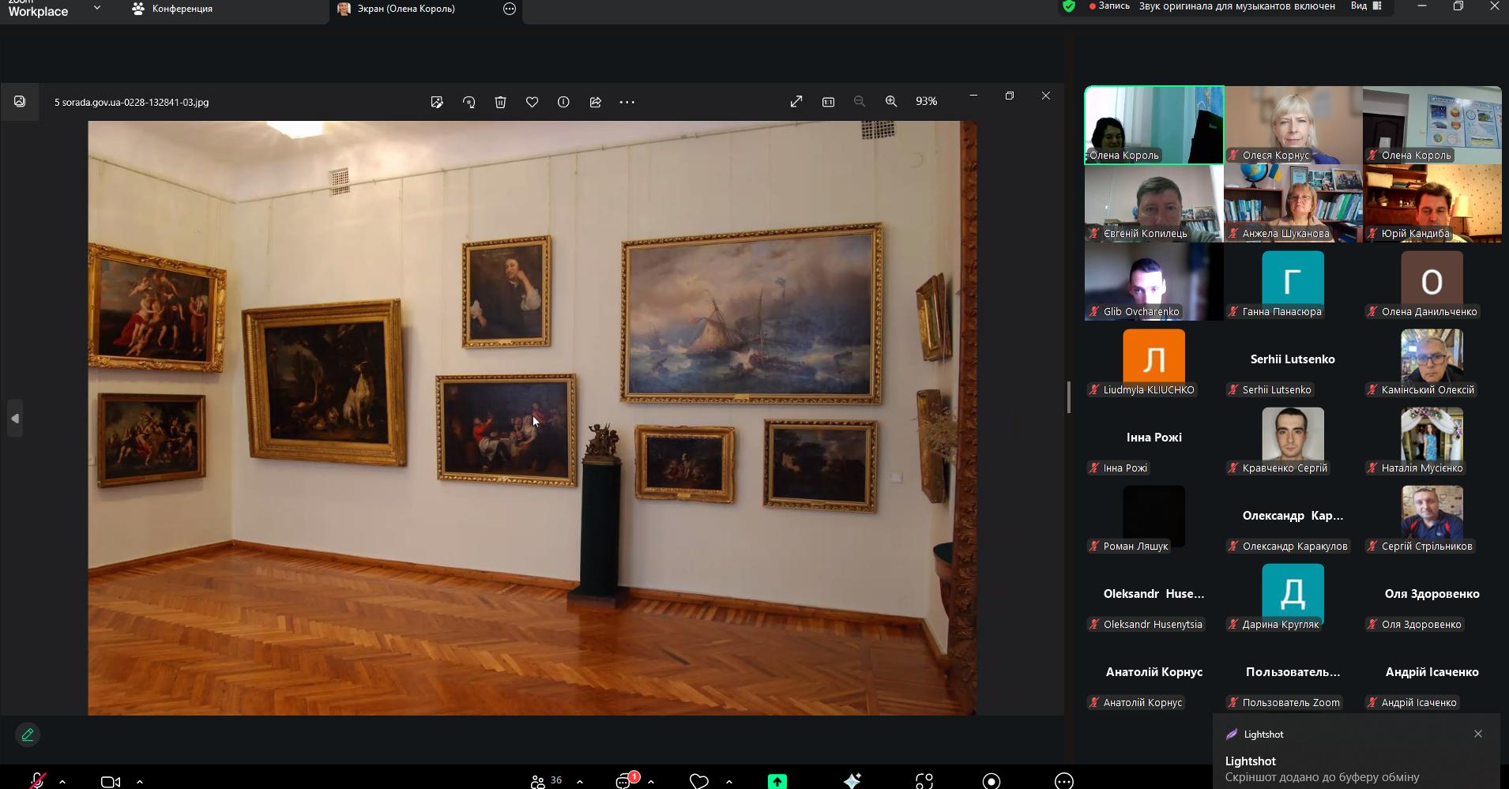Toggle the record button in Zoom toolbar
Screen dimensions: 1509x789
click(991, 780)
